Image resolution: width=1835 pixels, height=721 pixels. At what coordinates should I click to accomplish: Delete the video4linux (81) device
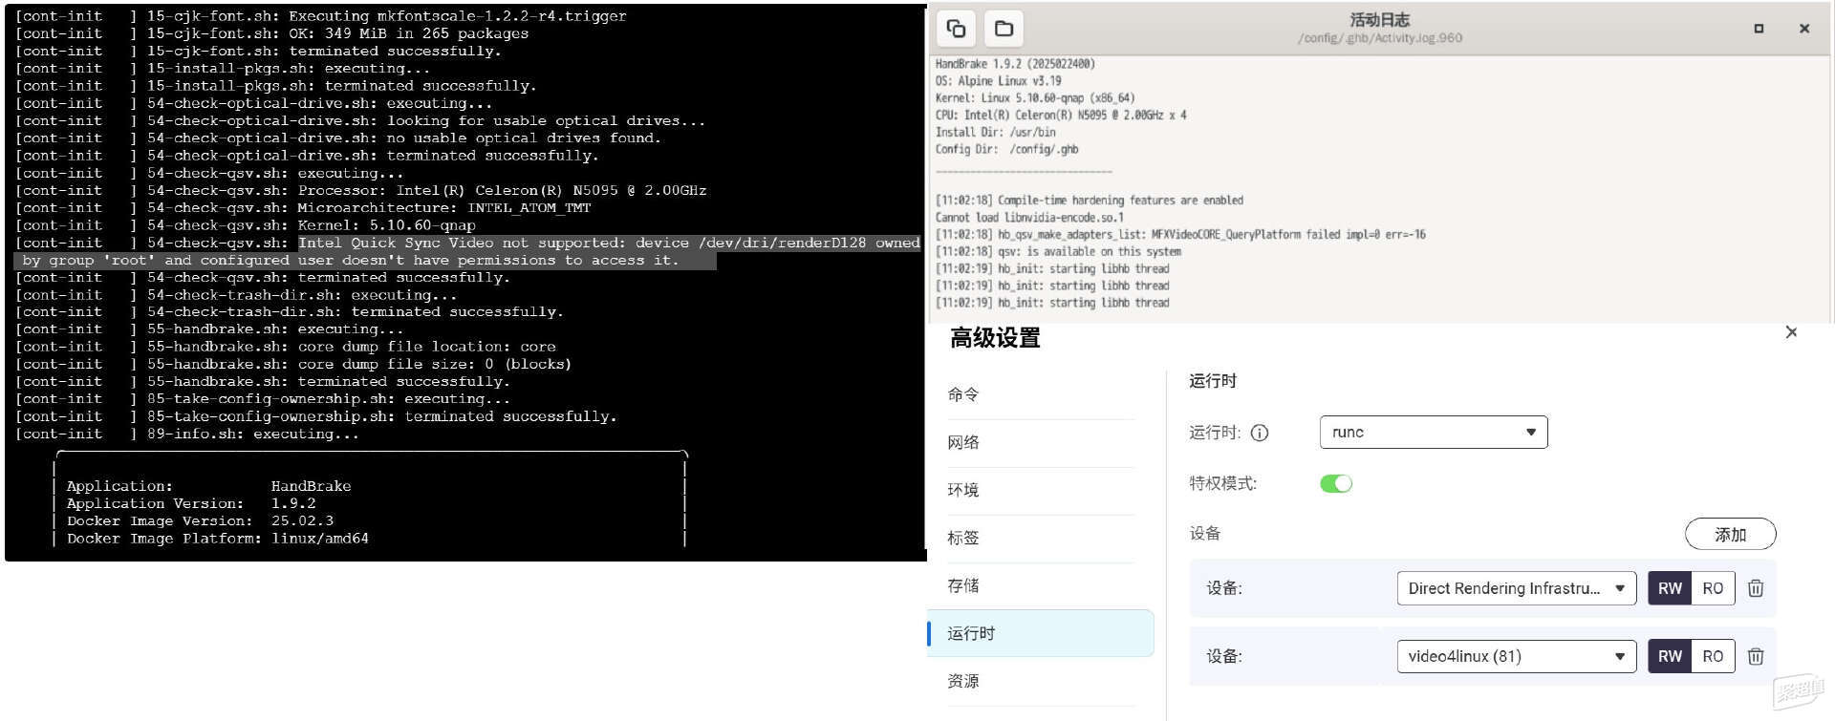[x=1756, y=656]
